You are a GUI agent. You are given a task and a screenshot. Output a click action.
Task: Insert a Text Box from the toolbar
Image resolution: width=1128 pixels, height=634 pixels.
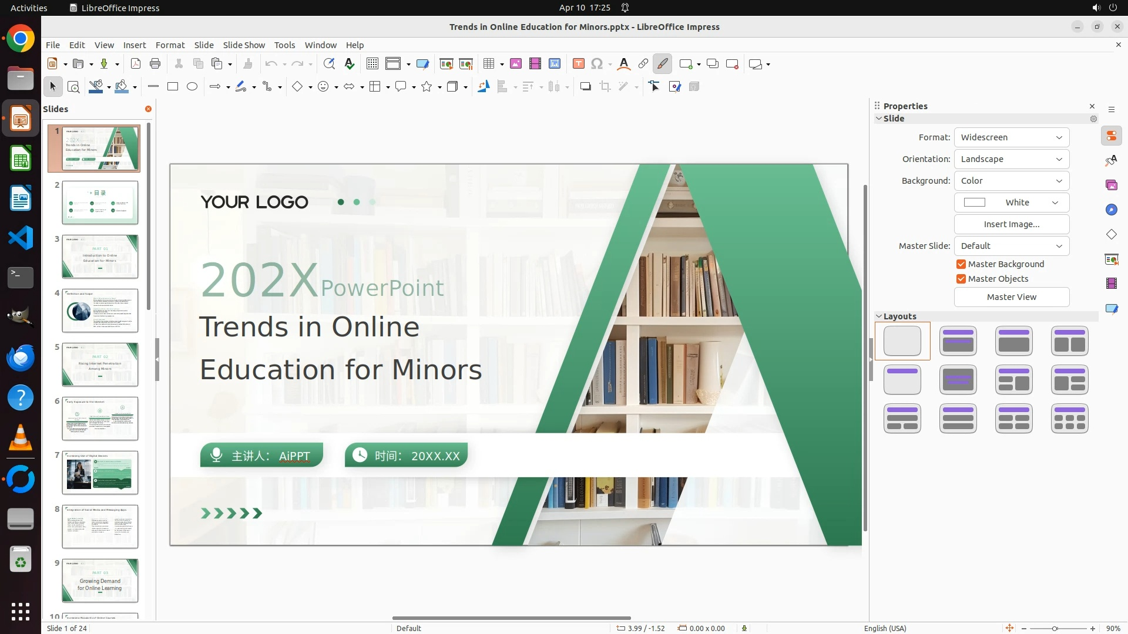578,64
